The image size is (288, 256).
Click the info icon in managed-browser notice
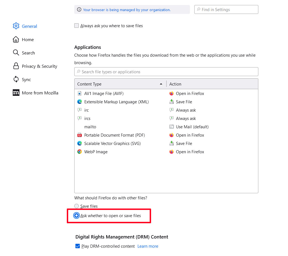79,9
